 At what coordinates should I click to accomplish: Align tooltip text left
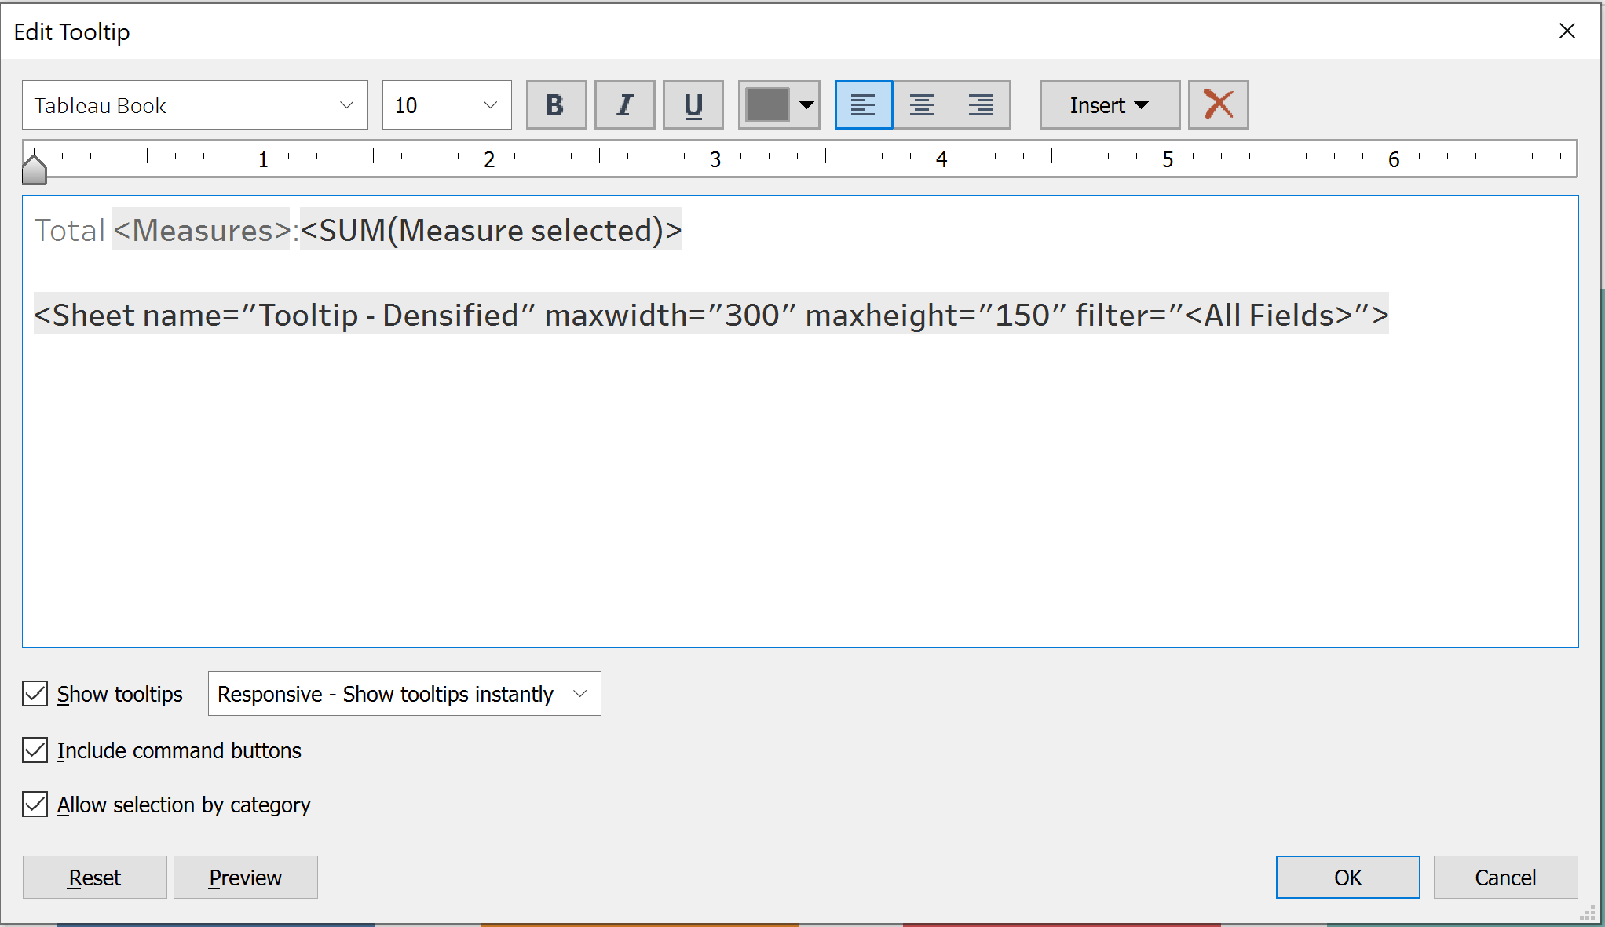(x=863, y=104)
